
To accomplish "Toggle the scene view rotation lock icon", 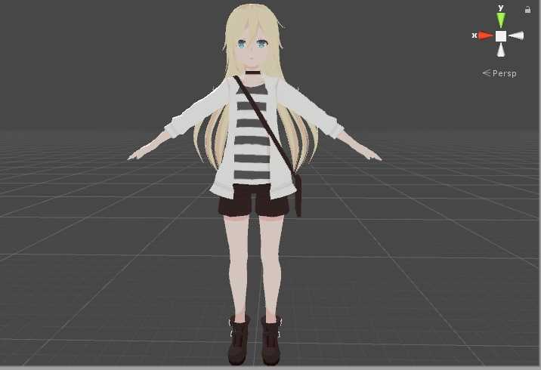I will pos(527,10).
